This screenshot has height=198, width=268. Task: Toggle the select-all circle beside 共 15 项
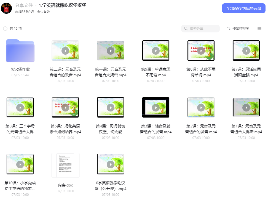coord(5,29)
